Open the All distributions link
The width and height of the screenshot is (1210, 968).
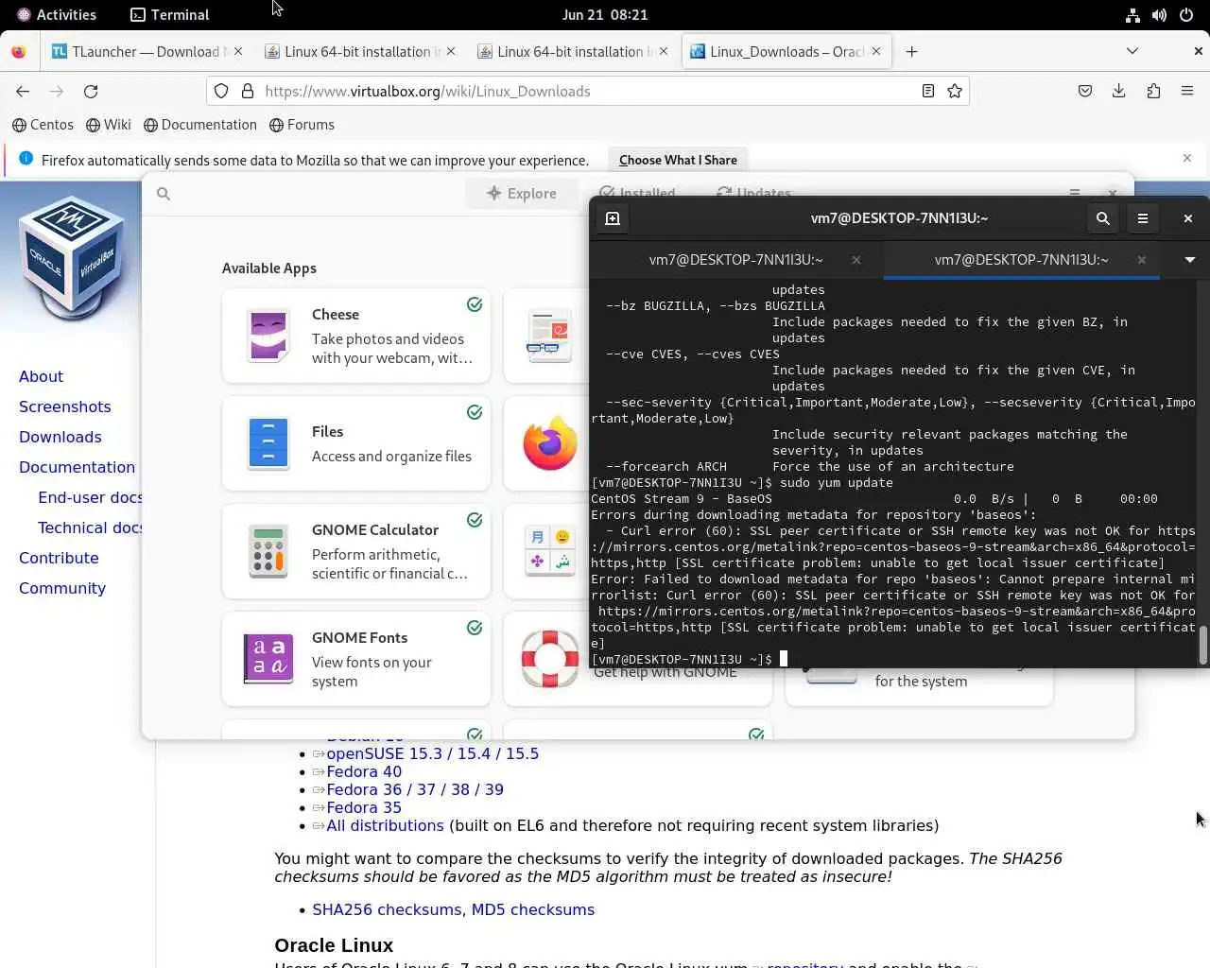(x=385, y=825)
